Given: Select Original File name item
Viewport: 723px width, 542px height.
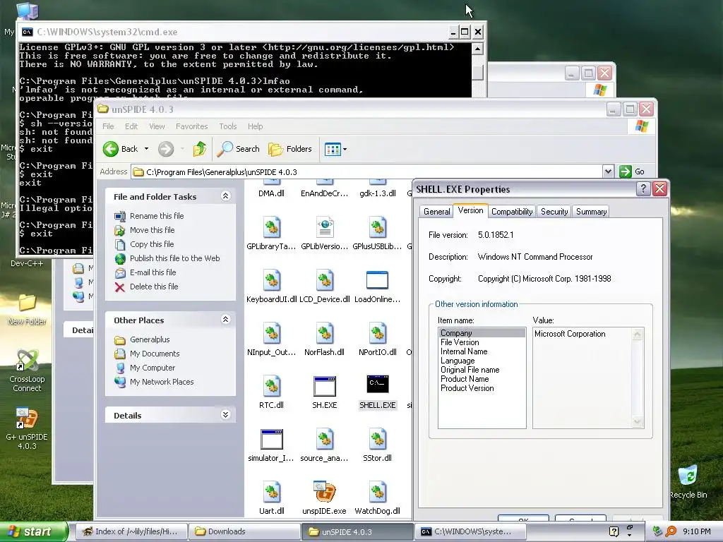Looking at the screenshot, I should click(x=470, y=370).
